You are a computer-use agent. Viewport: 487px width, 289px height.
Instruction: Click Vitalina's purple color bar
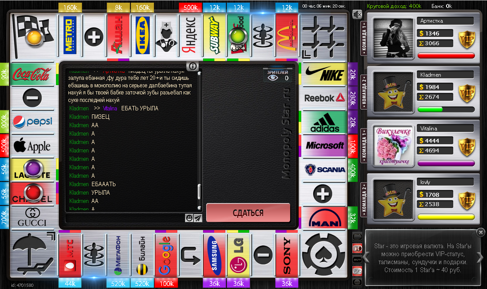point(446,163)
